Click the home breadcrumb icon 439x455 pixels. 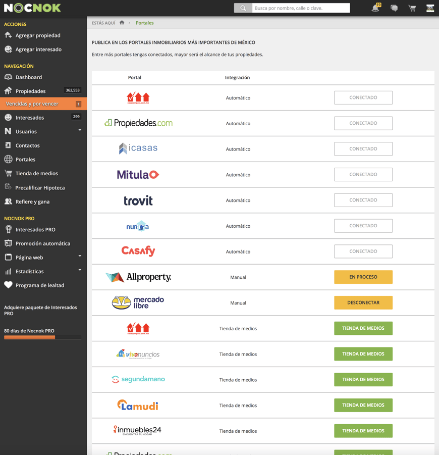[x=122, y=23]
